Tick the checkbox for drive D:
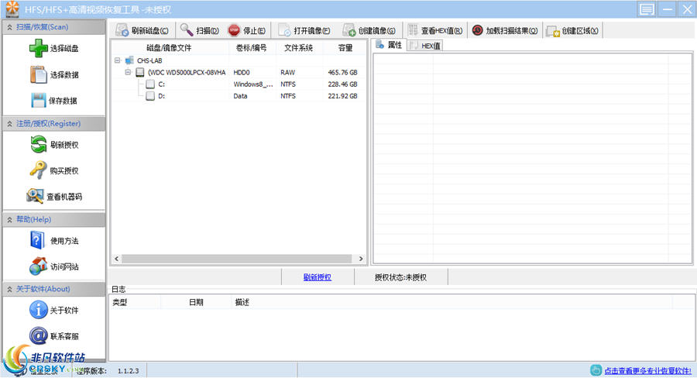Image resolution: width=697 pixels, height=378 pixels. pyautogui.click(x=150, y=95)
